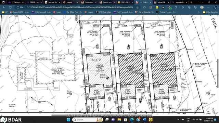Expand the bookmarks overflow chevron
The height and width of the screenshot is (123, 219).
[199, 12]
